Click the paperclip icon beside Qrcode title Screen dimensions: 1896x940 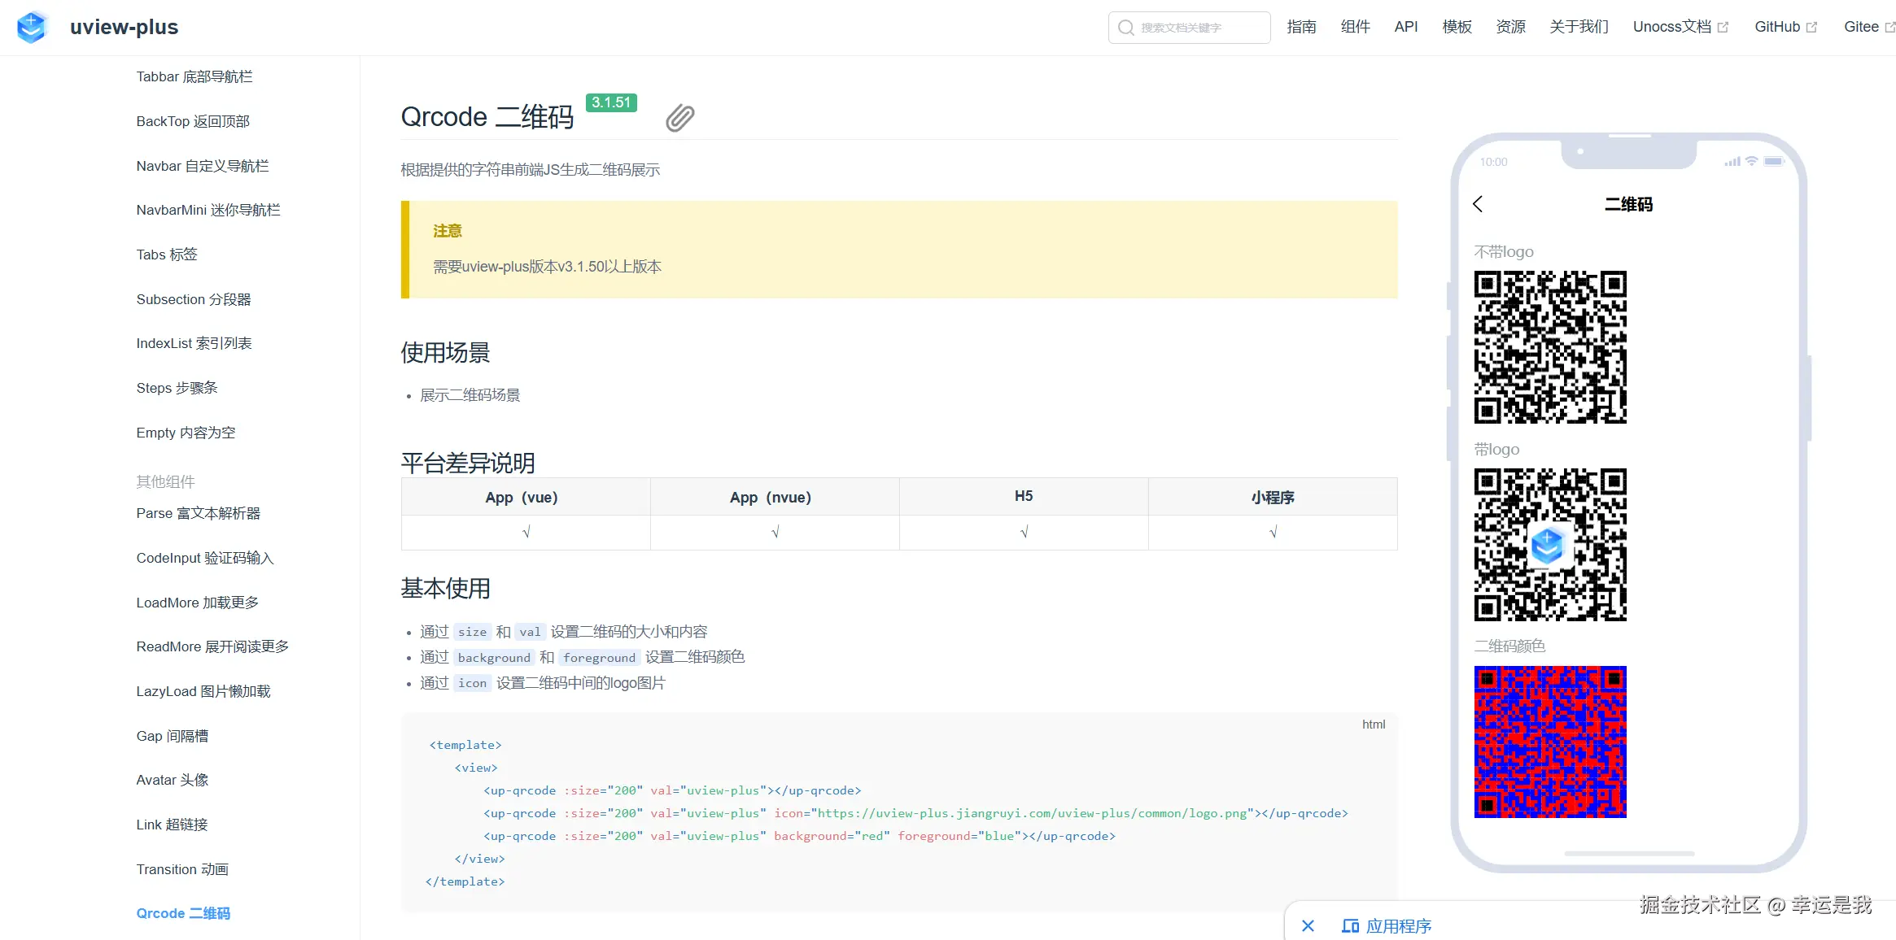[679, 119]
